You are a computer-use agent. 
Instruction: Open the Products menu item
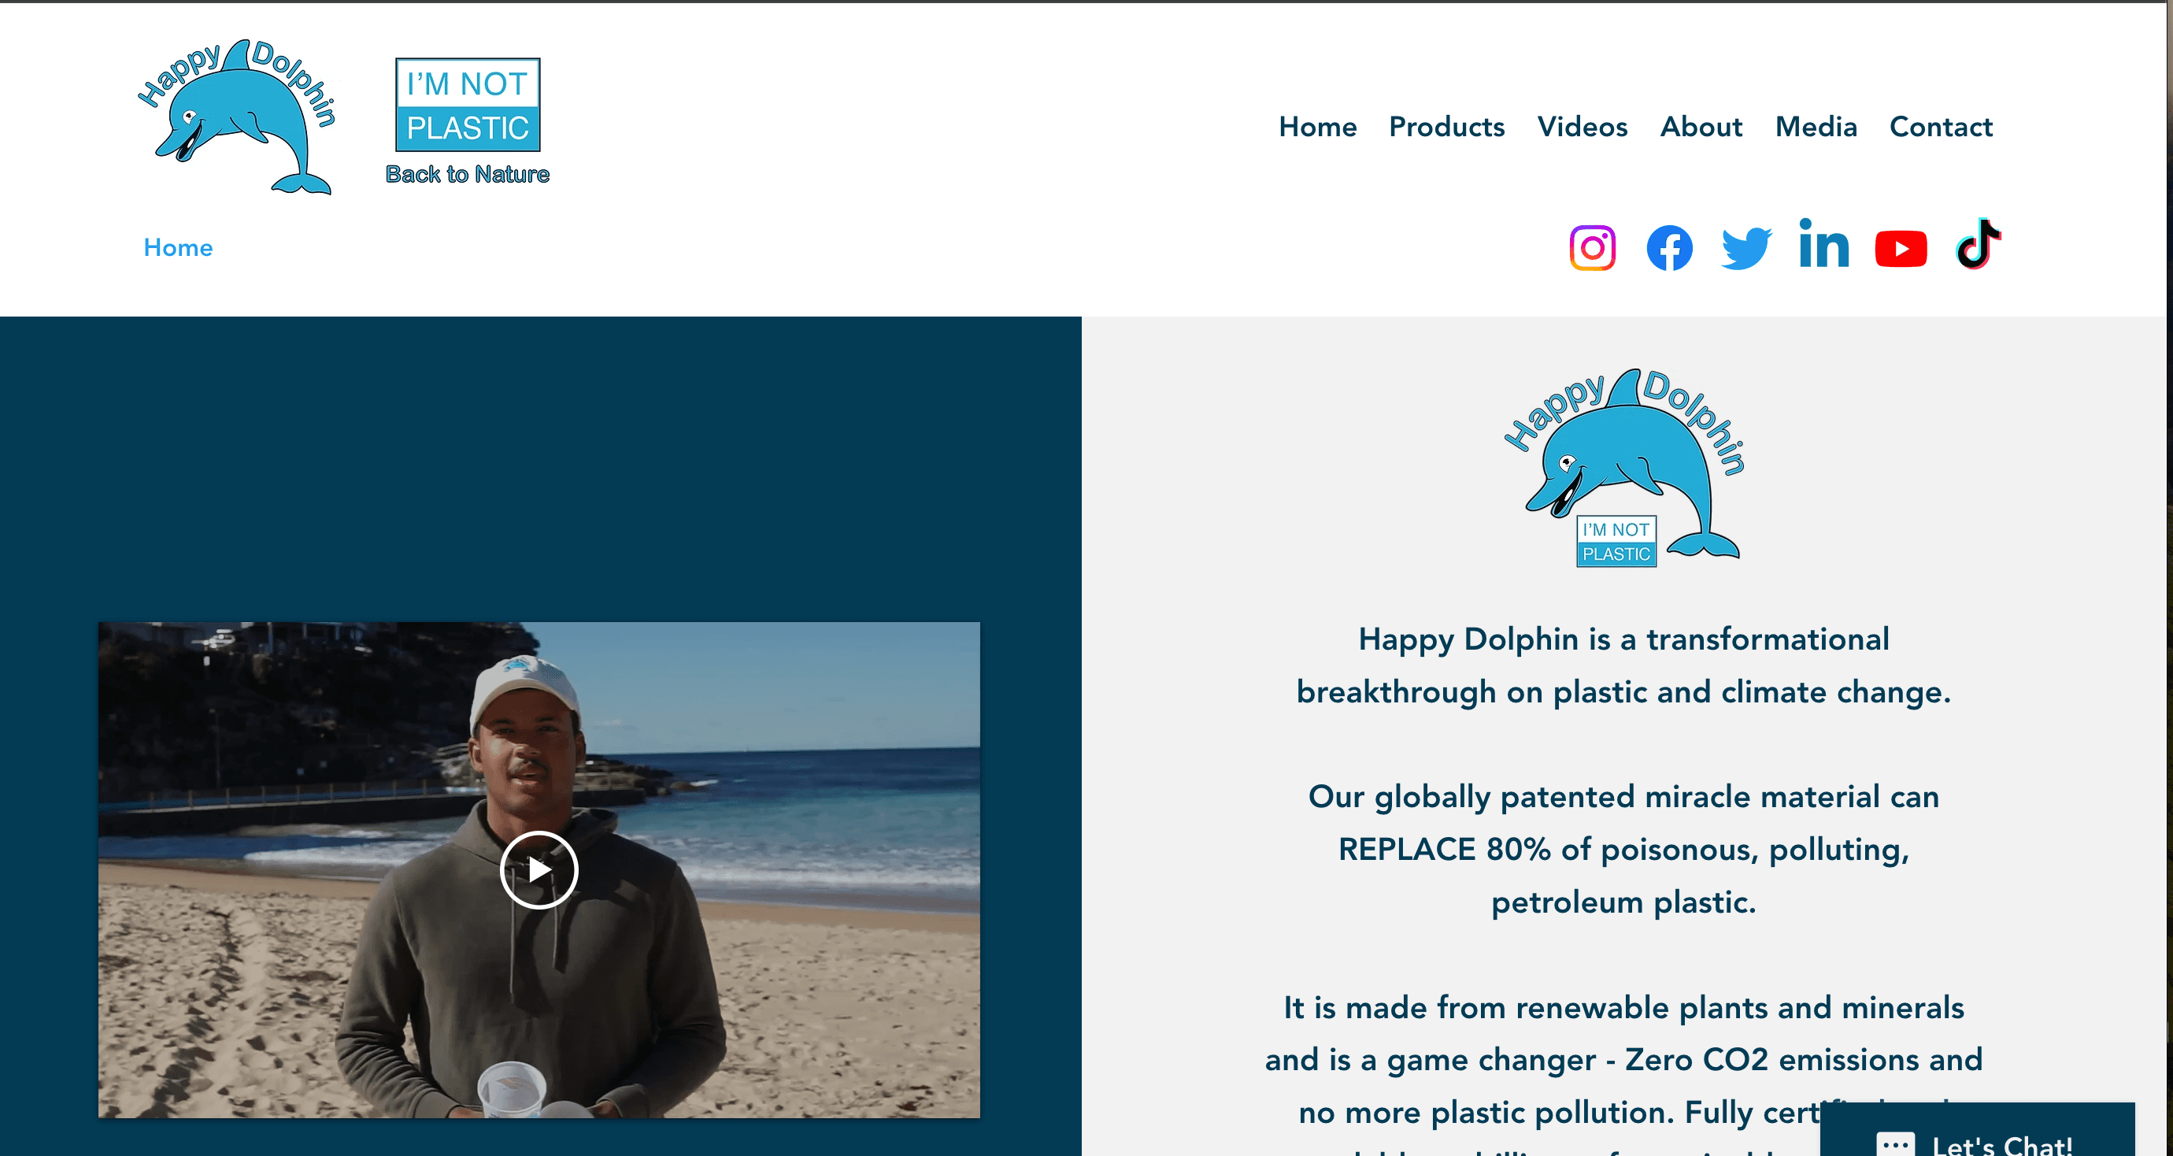(x=1447, y=127)
